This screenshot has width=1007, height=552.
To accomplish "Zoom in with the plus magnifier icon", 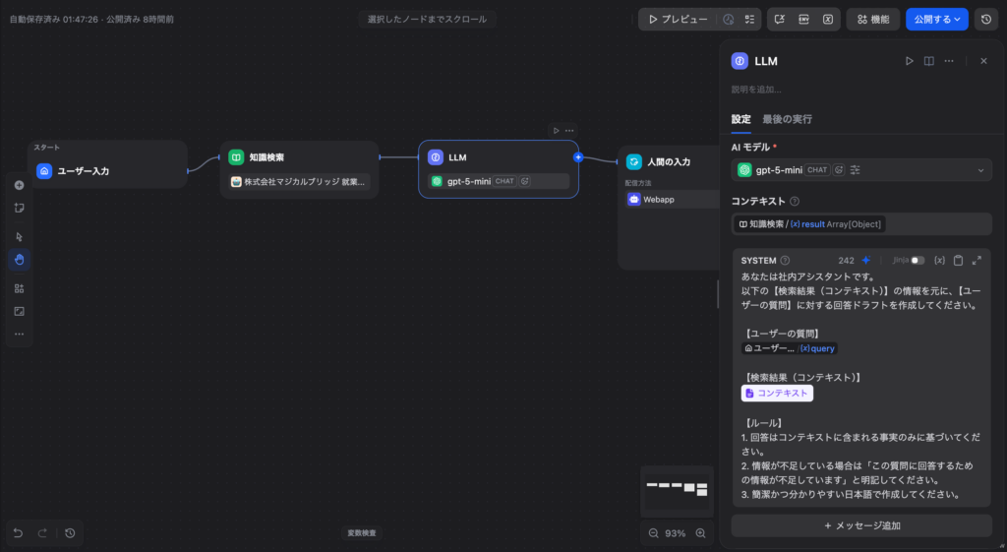I will [700, 533].
